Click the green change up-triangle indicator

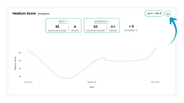pos(136,30)
